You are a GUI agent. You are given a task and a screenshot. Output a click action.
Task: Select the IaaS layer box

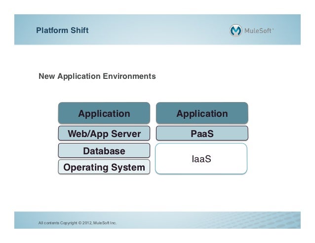click(x=201, y=159)
